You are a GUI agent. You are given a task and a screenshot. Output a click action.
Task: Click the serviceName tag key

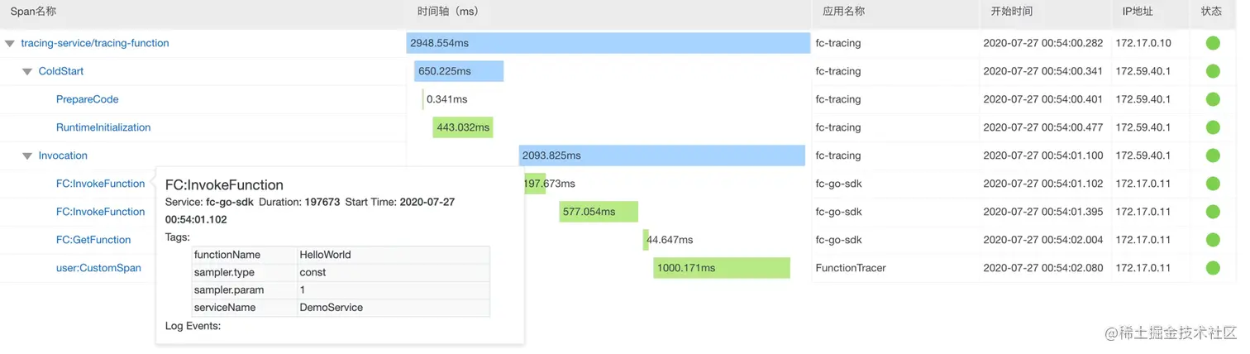click(x=225, y=307)
